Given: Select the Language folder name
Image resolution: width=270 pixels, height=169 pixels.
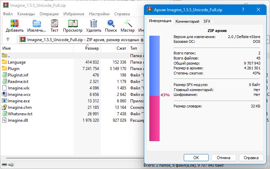Looking at the screenshot, I should (17, 62).
